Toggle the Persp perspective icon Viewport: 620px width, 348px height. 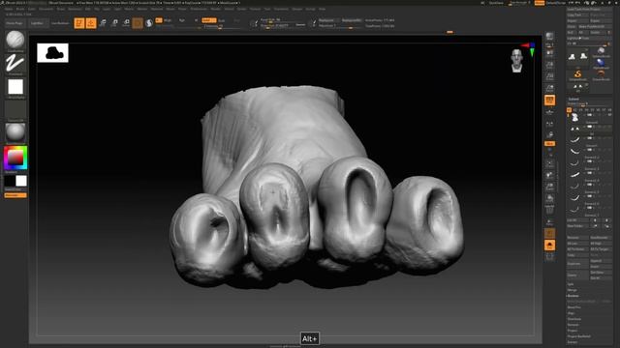[549, 101]
